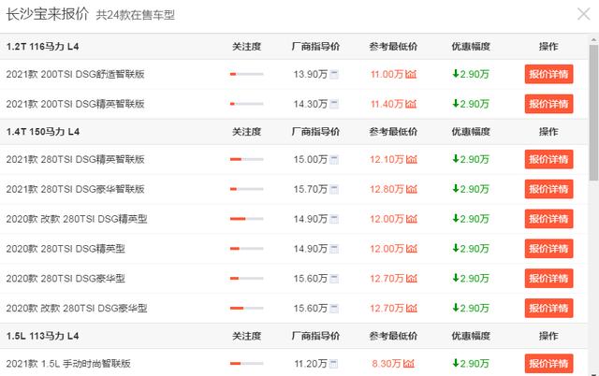Click the 1.5L 113马力 L4 group header
599x376 pixels.
click(x=42, y=336)
